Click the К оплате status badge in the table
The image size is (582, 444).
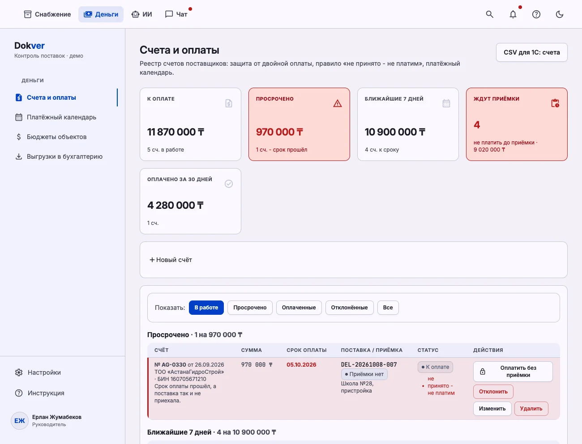point(436,367)
